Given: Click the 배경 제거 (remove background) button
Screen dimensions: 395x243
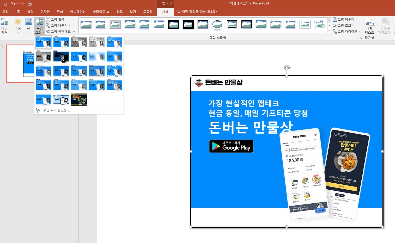Looking at the screenshot, I should pos(4,26).
